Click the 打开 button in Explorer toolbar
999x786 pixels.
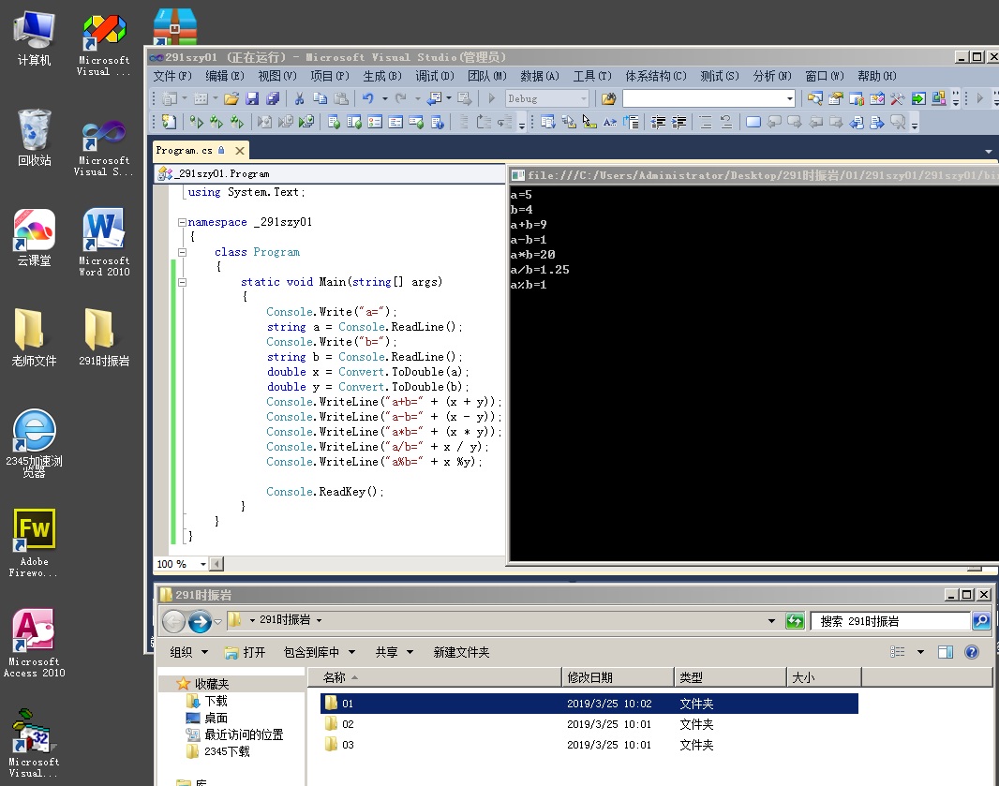point(245,652)
